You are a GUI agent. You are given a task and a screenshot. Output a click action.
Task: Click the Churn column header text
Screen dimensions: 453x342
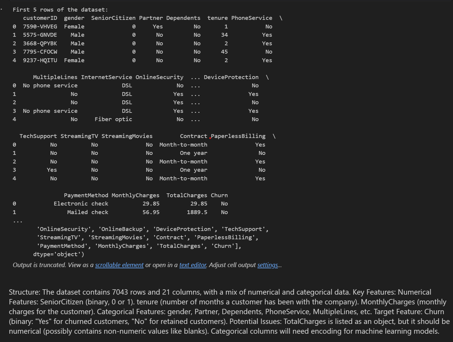tap(219, 195)
